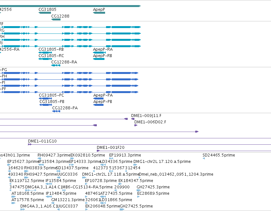The image size is (271, 211).
Task: Select EST EC28689.5prime
Action: [153, 193]
